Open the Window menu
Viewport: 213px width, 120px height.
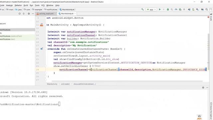[x=50, y=5]
